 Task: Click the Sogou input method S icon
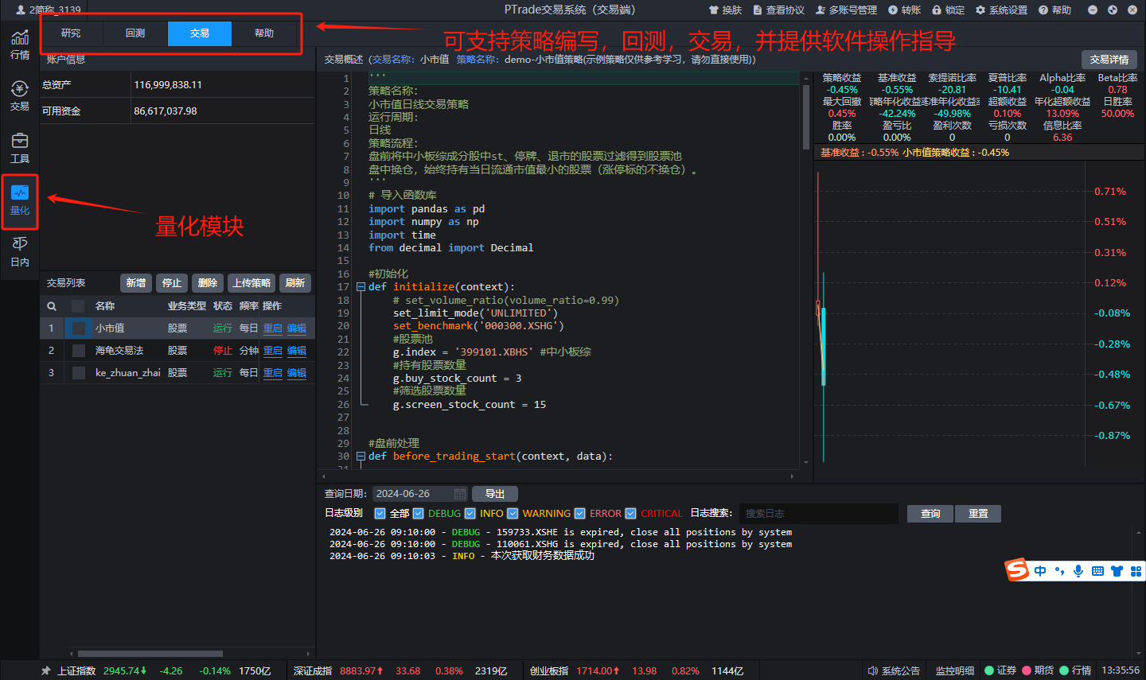point(1017,570)
